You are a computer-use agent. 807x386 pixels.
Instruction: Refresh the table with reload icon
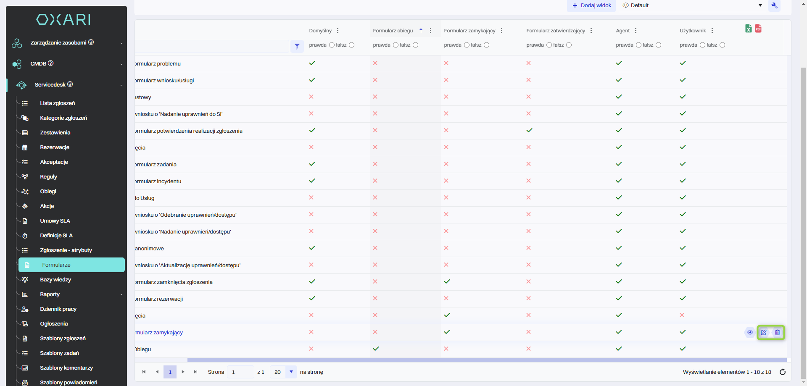[x=783, y=372]
